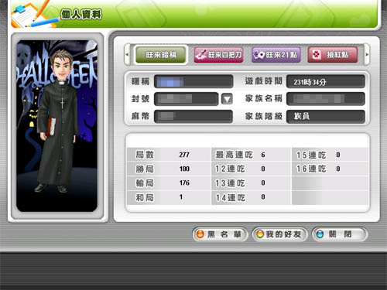Viewport: 387px width, 290px height.
Task: Open the 撿紅點 game tab
Action: [333, 55]
